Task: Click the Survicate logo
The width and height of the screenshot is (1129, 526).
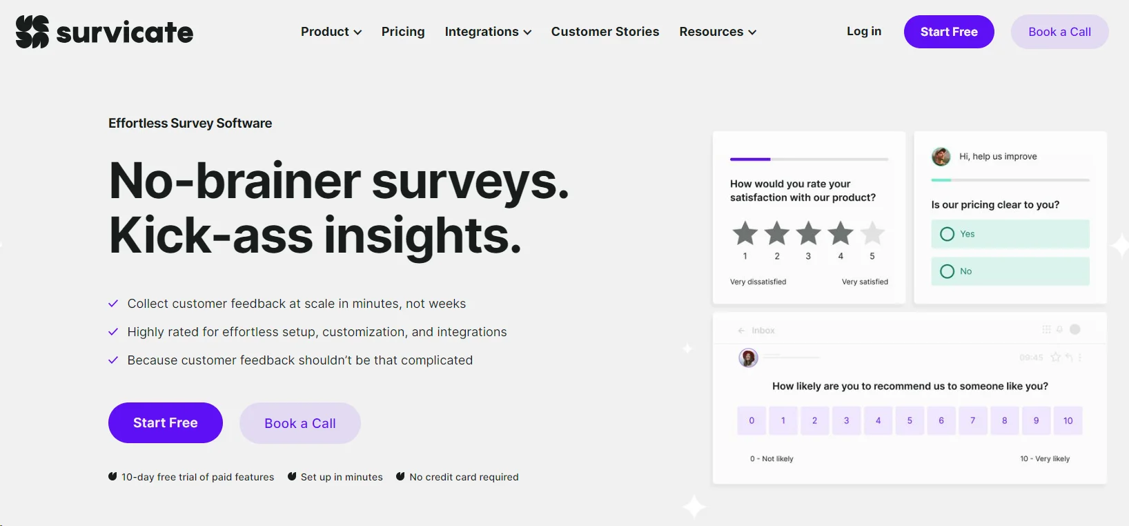Action: click(104, 31)
